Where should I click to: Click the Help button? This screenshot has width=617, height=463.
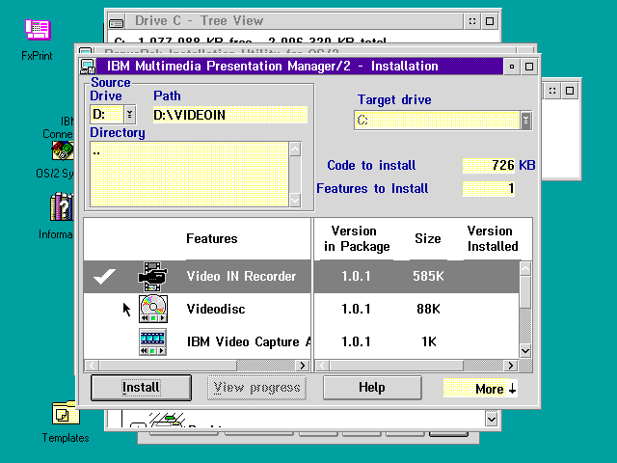372,388
